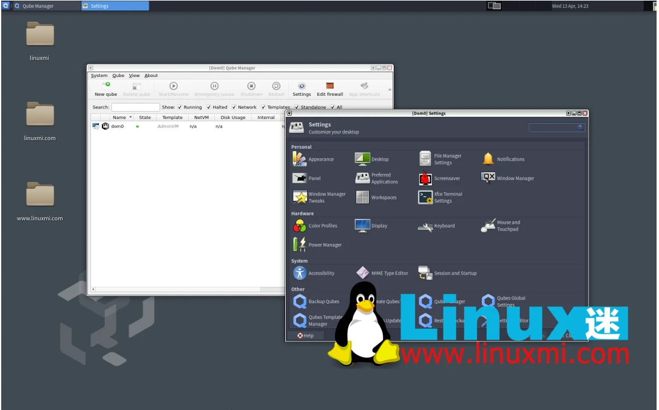The image size is (659, 410).
Task: Click Emergency pause toolbar button
Action: (x=214, y=90)
